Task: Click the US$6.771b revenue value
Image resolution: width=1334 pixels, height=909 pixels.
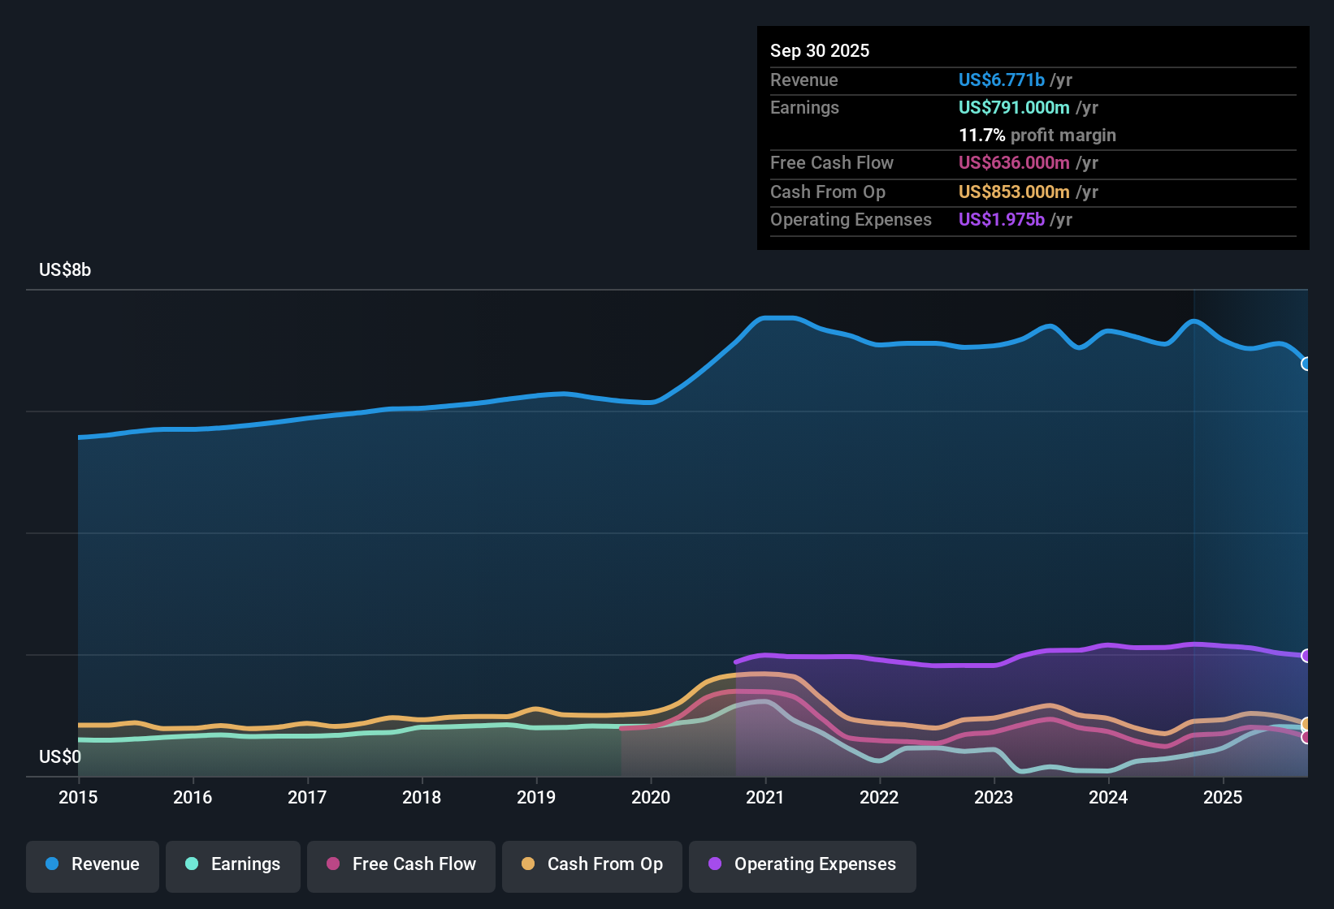Action: (x=1001, y=80)
